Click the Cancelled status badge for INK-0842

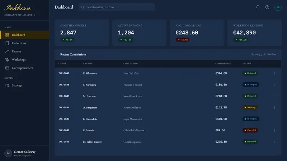tap(250, 130)
